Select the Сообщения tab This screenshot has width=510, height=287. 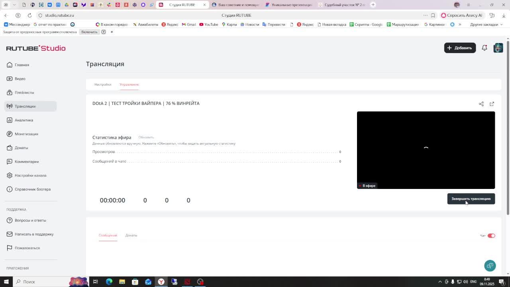click(108, 235)
